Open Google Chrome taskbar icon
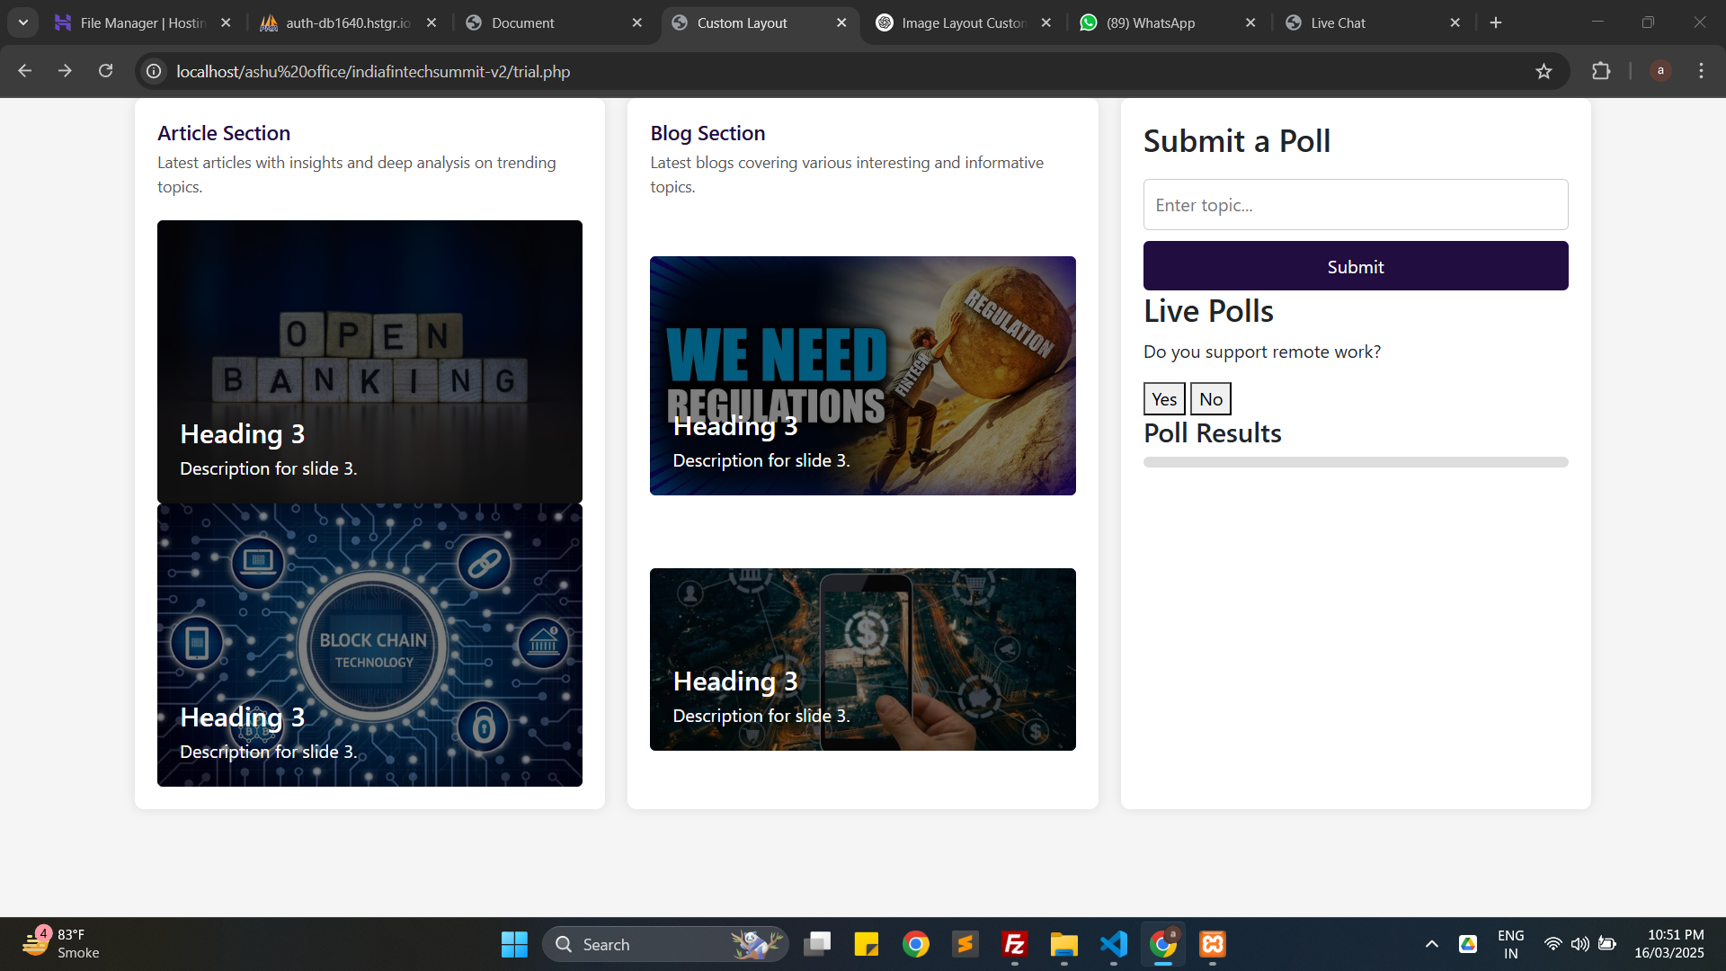Viewport: 1726px width, 971px height. 916,944
